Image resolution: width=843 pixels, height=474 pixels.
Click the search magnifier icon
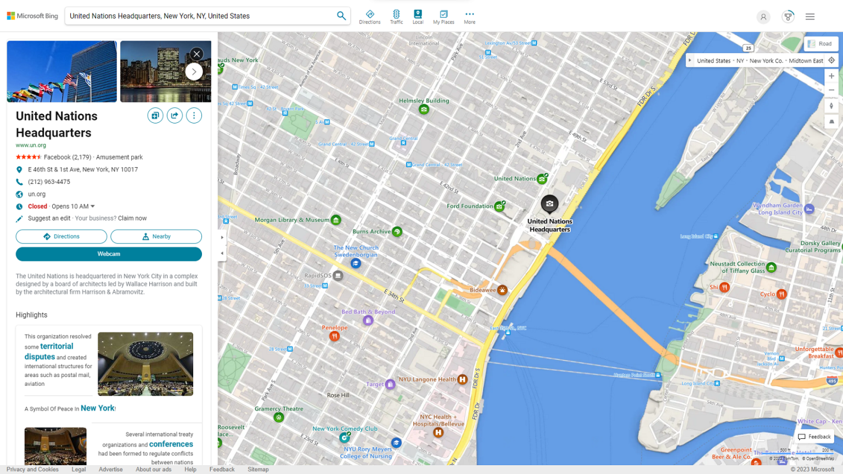point(341,16)
